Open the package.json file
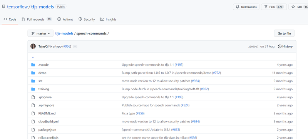Image resolution: width=308 pixels, height=139 pixels. [x=47, y=130]
